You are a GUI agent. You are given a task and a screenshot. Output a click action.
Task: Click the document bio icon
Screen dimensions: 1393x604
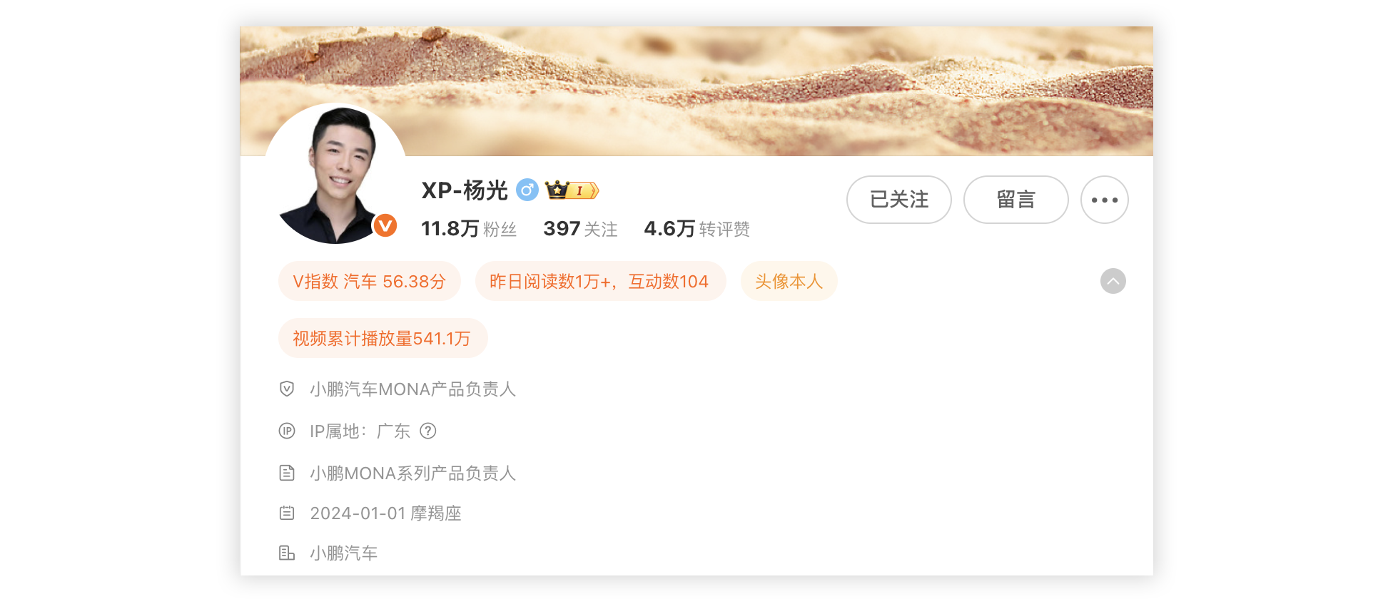click(x=287, y=473)
